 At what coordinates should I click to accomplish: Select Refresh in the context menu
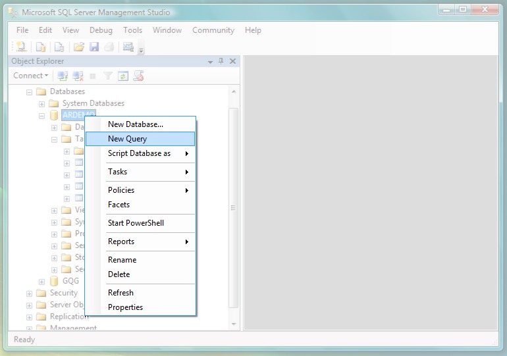tap(140, 293)
